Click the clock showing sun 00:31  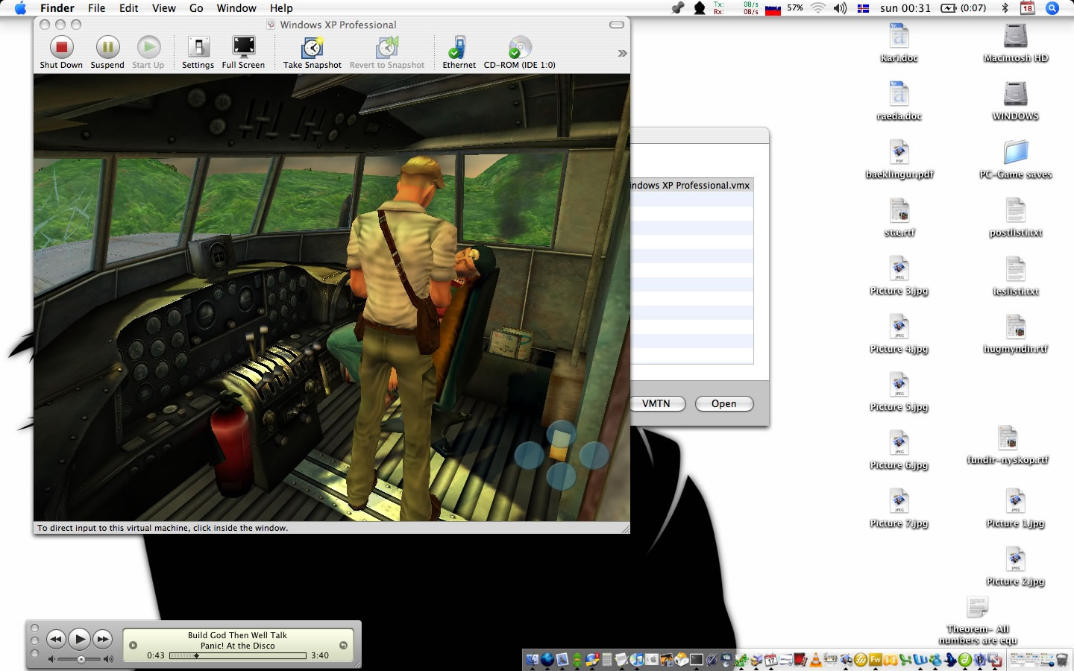[x=905, y=8]
